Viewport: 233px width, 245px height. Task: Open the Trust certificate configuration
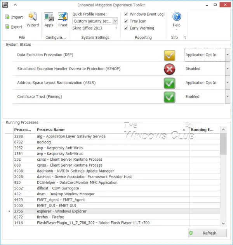click(63, 20)
